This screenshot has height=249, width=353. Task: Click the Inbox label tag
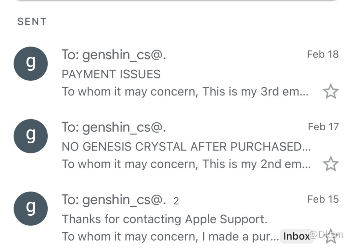coord(297,236)
